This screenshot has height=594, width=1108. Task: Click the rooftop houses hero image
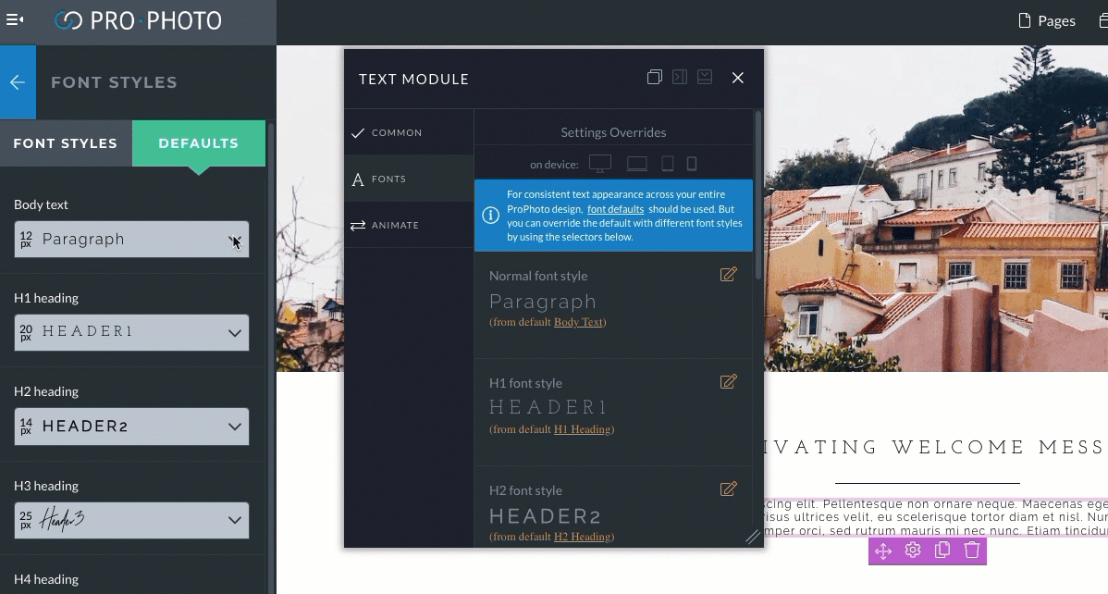pyautogui.click(x=936, y=208)
